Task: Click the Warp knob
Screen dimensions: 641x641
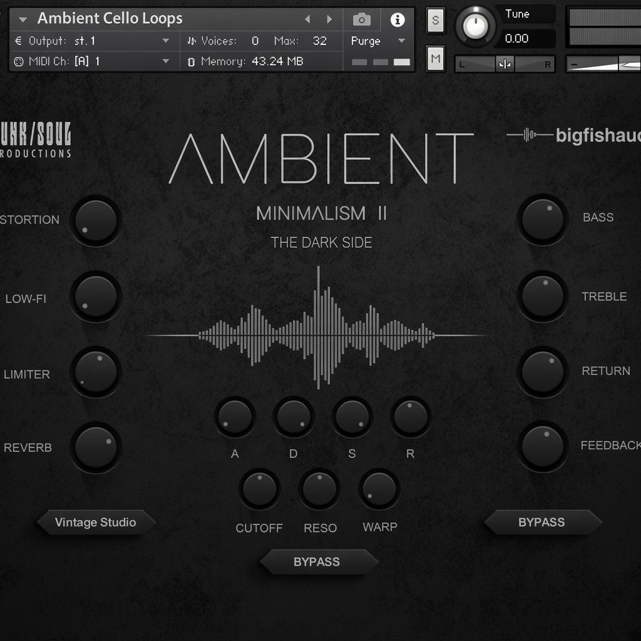Action: click(379, 489)
